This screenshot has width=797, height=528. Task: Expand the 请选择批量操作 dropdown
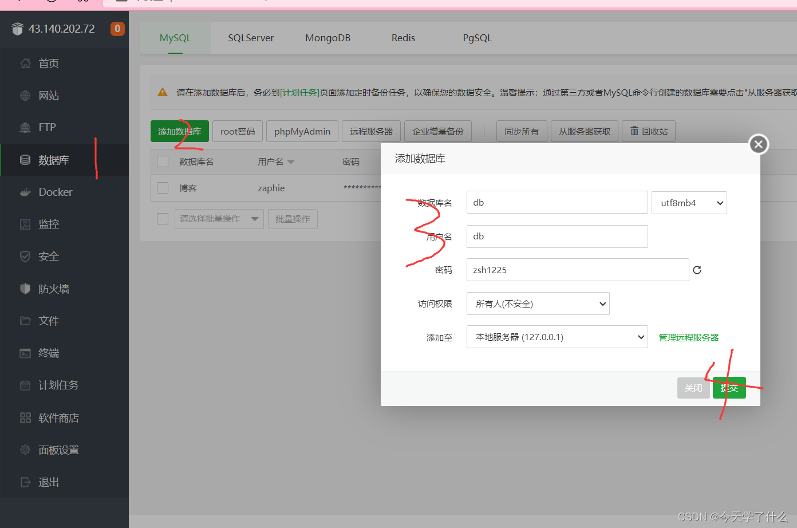click(x=219, y=219)
